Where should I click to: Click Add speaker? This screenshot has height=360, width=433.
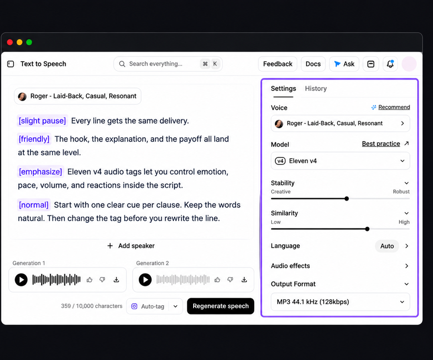pyautogui.click(x=131, y=246)
